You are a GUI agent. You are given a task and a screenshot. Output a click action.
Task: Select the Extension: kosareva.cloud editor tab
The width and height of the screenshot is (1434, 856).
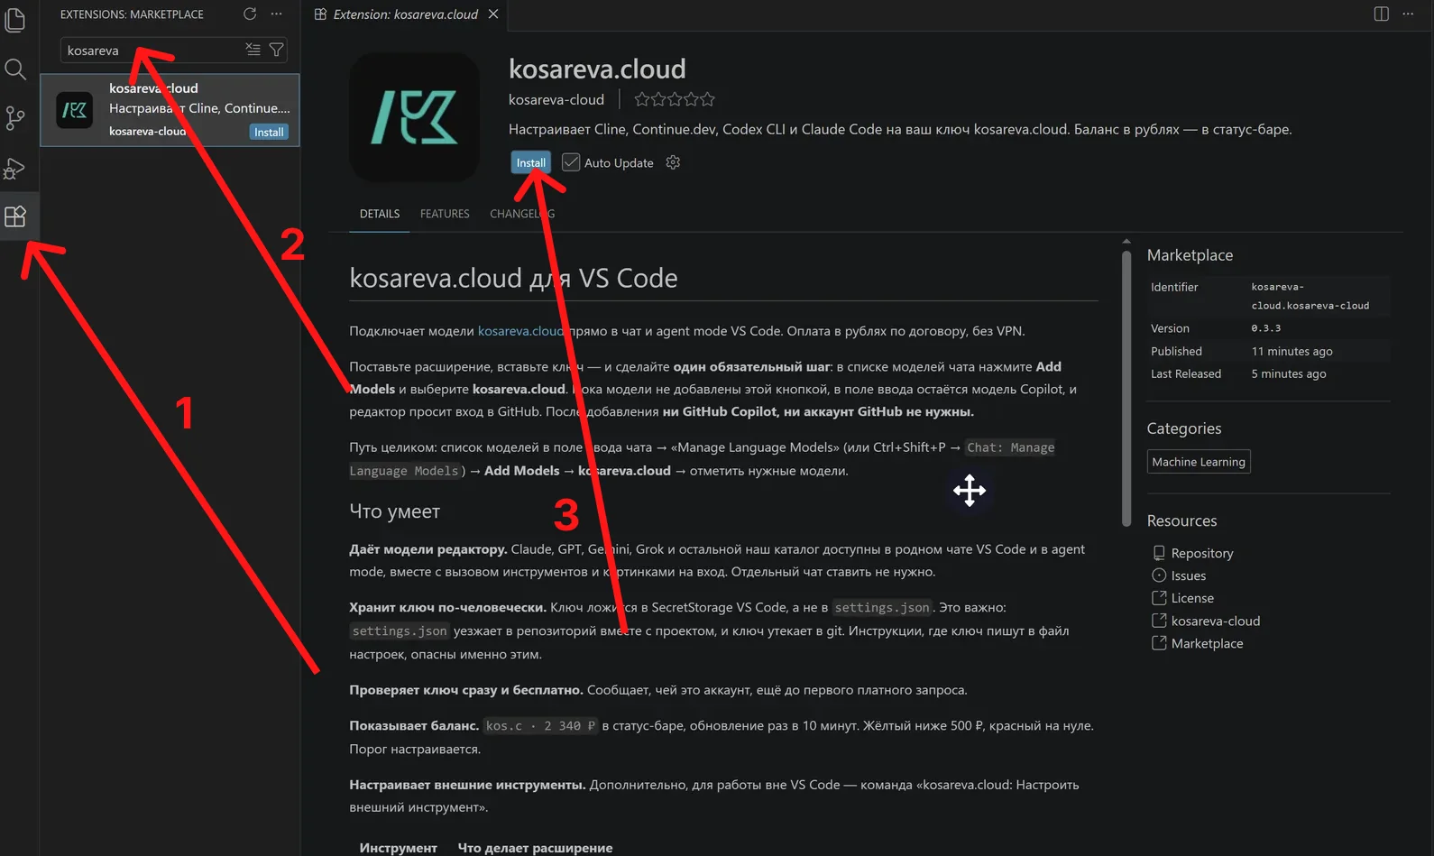[405, 14]
